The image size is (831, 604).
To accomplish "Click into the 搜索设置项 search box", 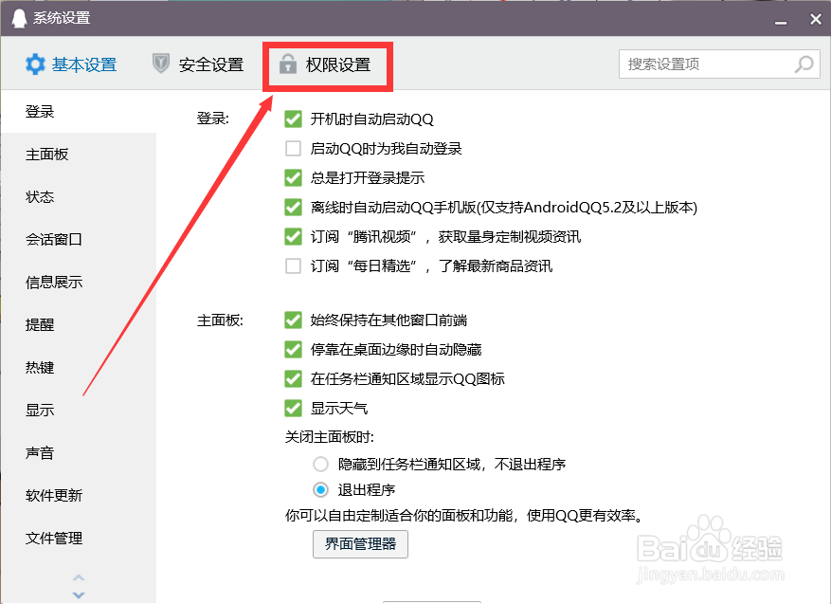I will [x=719, y=64].
